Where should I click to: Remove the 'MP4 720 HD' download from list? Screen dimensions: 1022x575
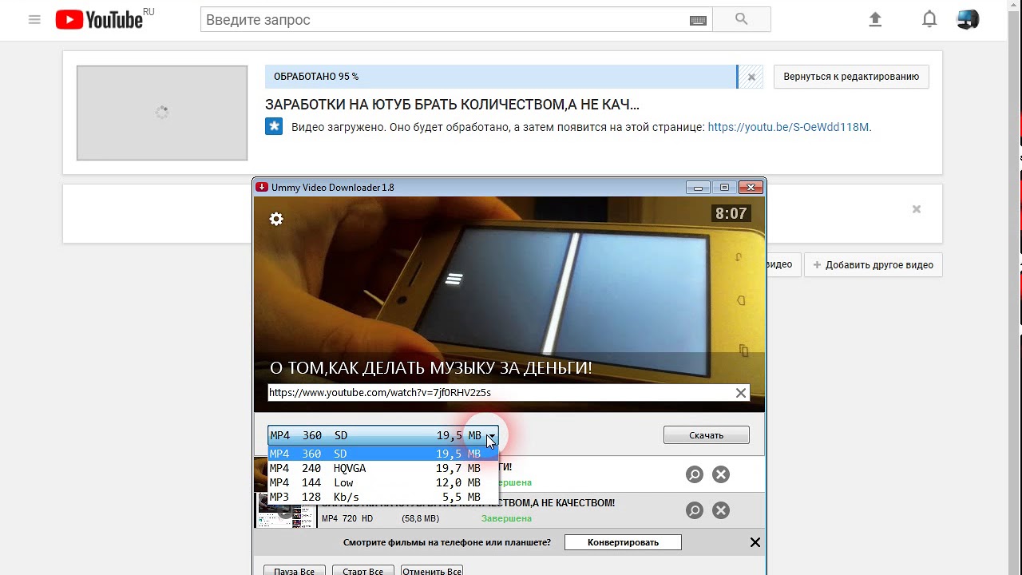pyautogui.click(x=721, y=510)
